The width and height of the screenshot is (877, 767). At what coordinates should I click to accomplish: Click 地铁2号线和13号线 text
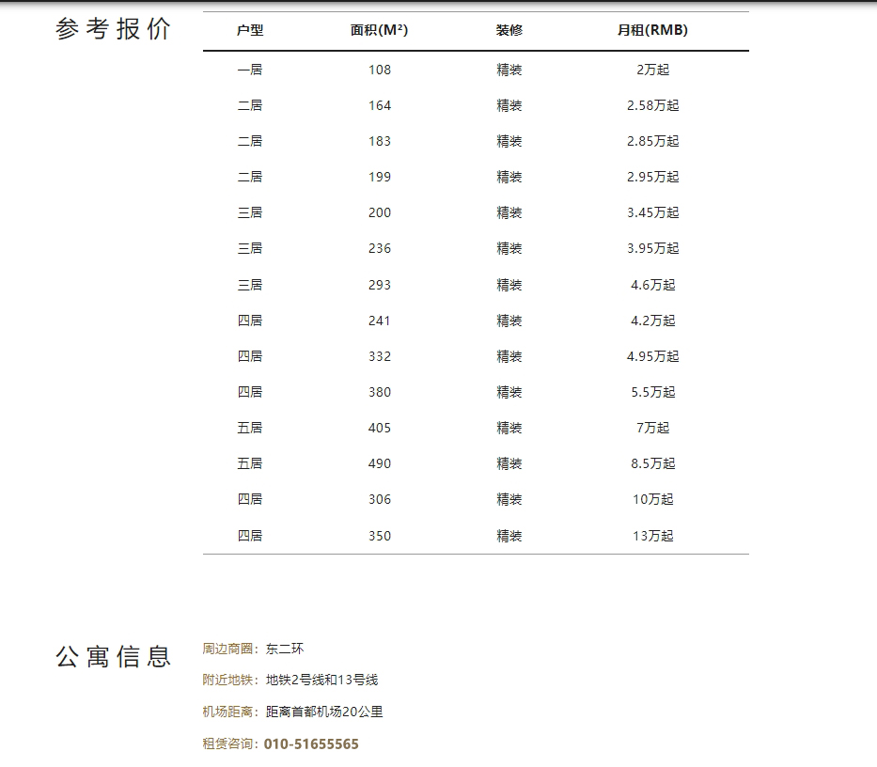(x=322, y=681)
